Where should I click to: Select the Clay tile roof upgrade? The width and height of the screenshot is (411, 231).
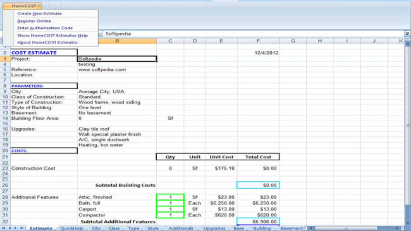click(x=117, y=129)
